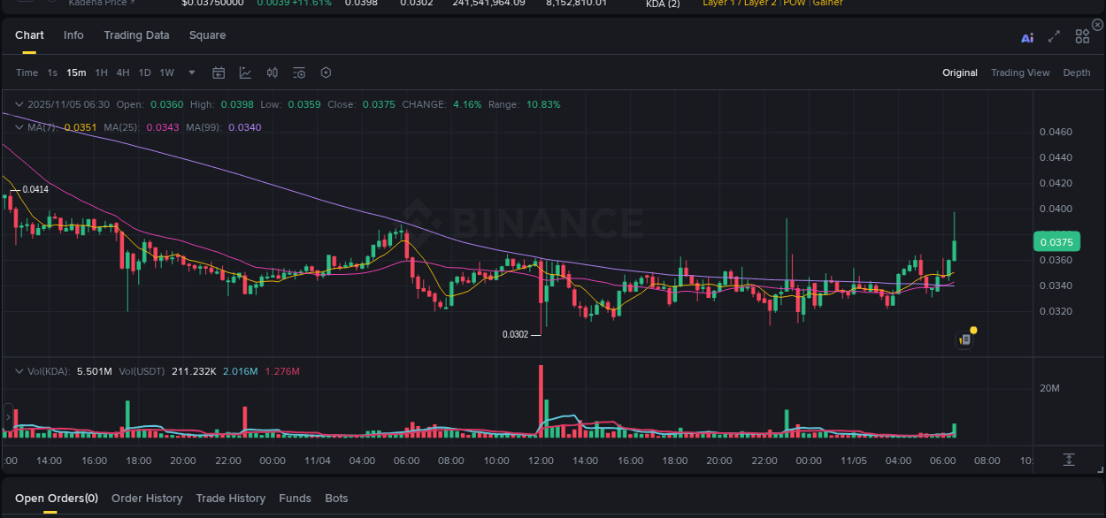The height and width of the screenshot is (518, 1106).
Task: Open the chart layout grid selector
Action: click(x=1082, y=36)
